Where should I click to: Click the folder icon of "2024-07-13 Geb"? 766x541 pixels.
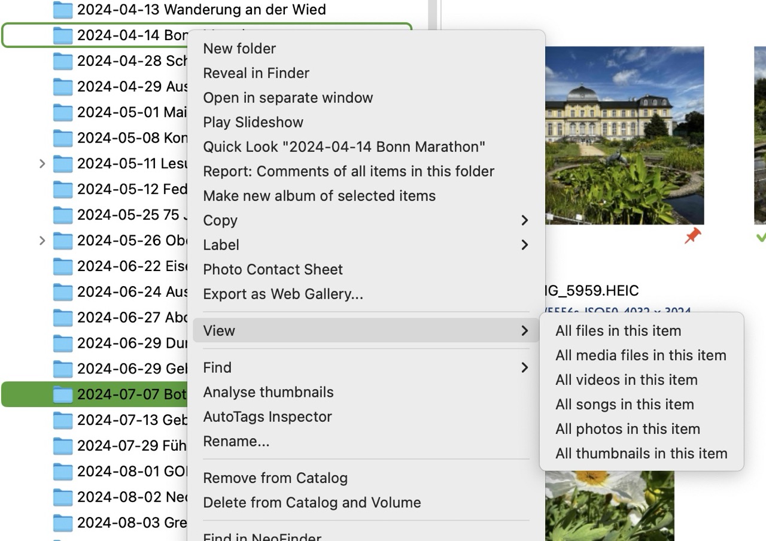coord(62,420)
